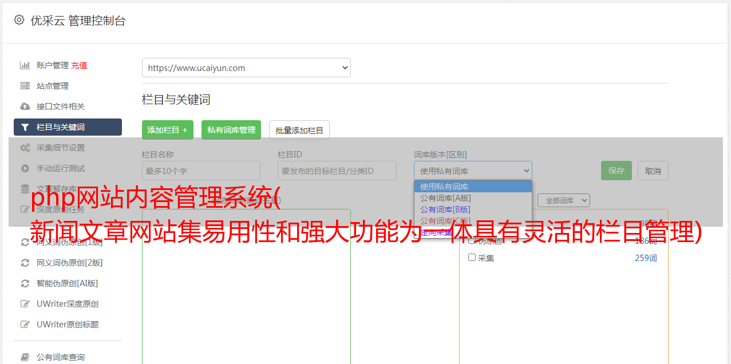Click the 私有词库管理 button
The image size is (731, 364).
[231, 130]
